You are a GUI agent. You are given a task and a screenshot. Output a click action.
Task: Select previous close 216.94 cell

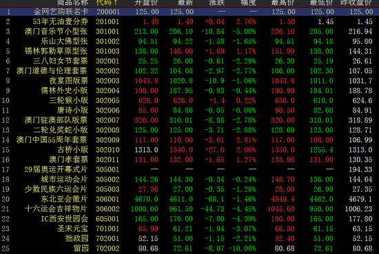[x=360, y=32]
